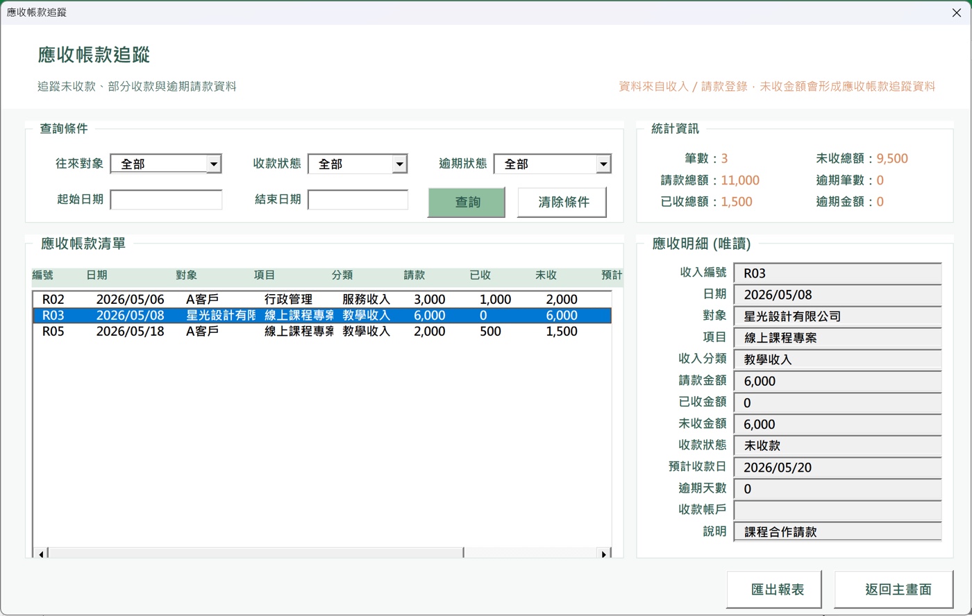The height and width of the screenshot is (616, 972).
Task: Click the 已收金額 detail field
Action: [837, 403]
